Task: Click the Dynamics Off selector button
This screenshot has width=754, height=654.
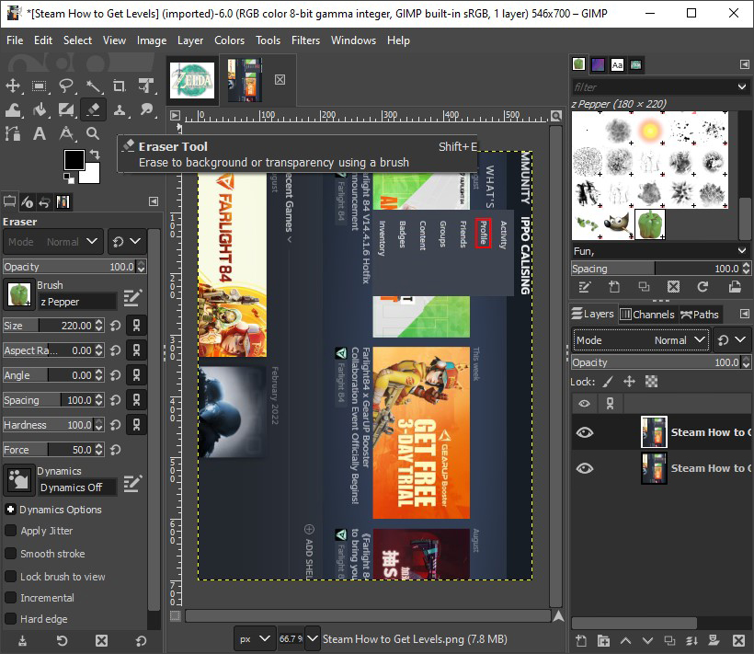Action: 76,488
